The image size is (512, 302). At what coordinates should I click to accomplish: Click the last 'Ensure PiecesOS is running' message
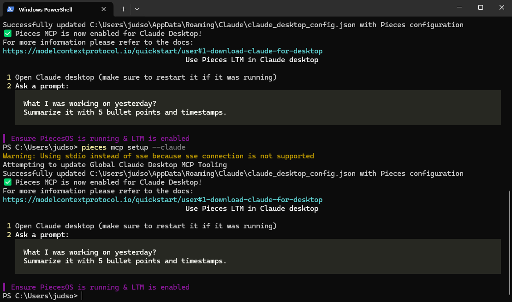click(x=100, y=287)
